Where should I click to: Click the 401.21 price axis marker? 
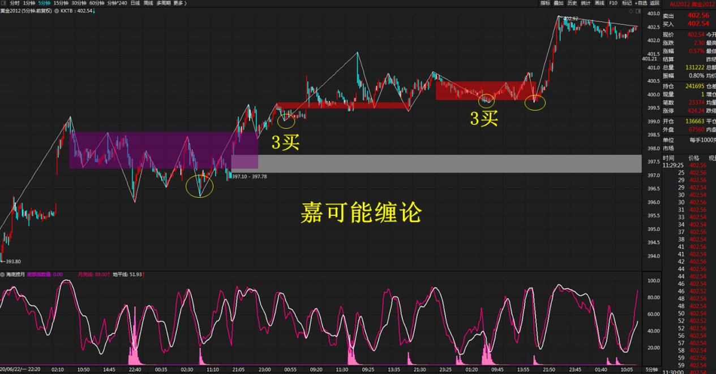[x=649, y=59]
